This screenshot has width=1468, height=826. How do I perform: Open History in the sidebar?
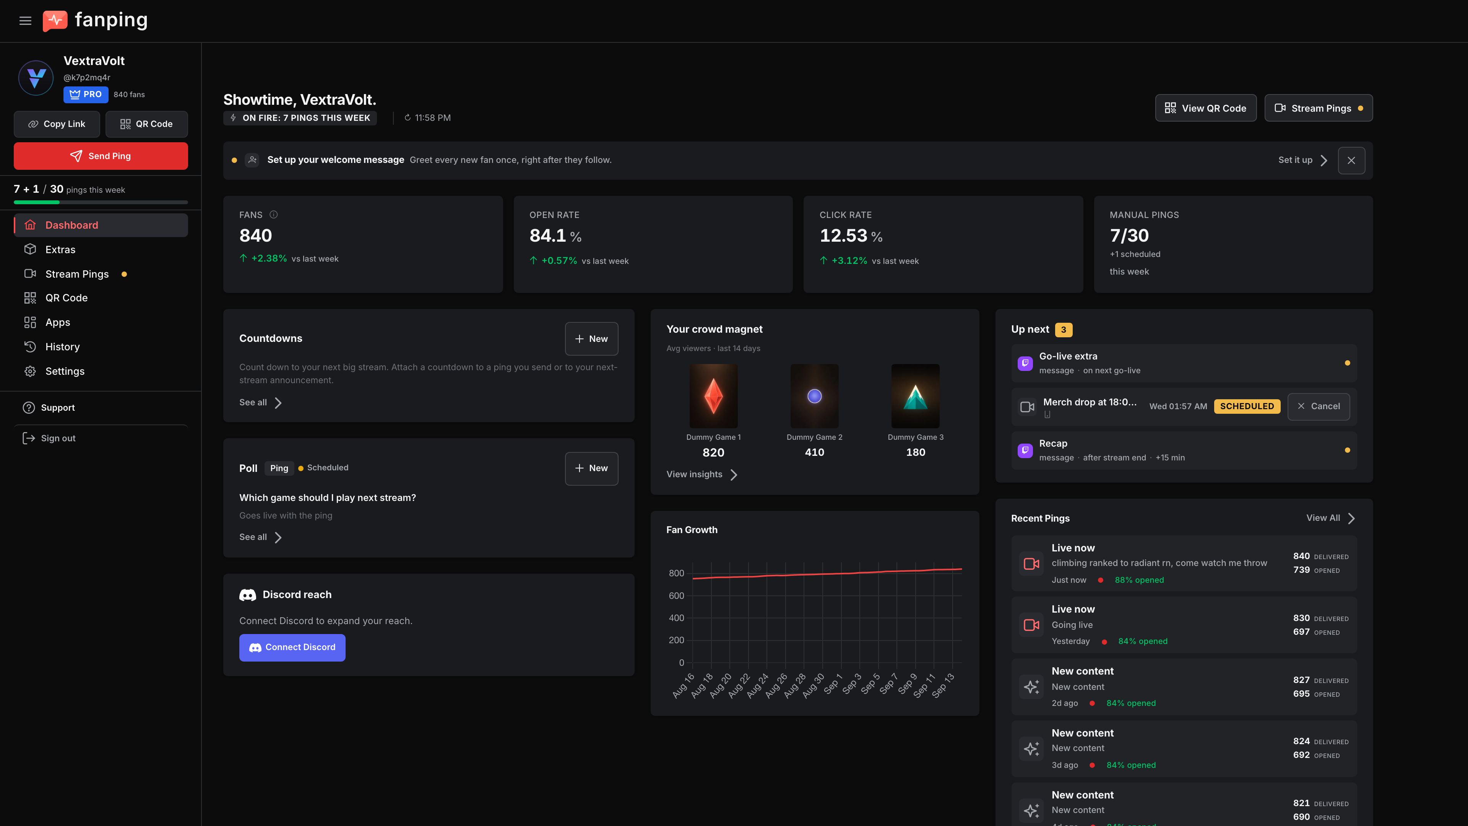pos(101,347)
